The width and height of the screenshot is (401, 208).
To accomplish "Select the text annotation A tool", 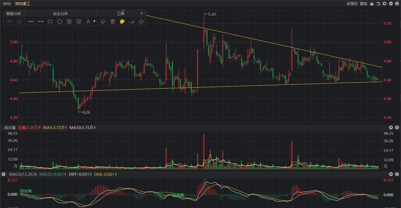I will [x=88, y=22].
